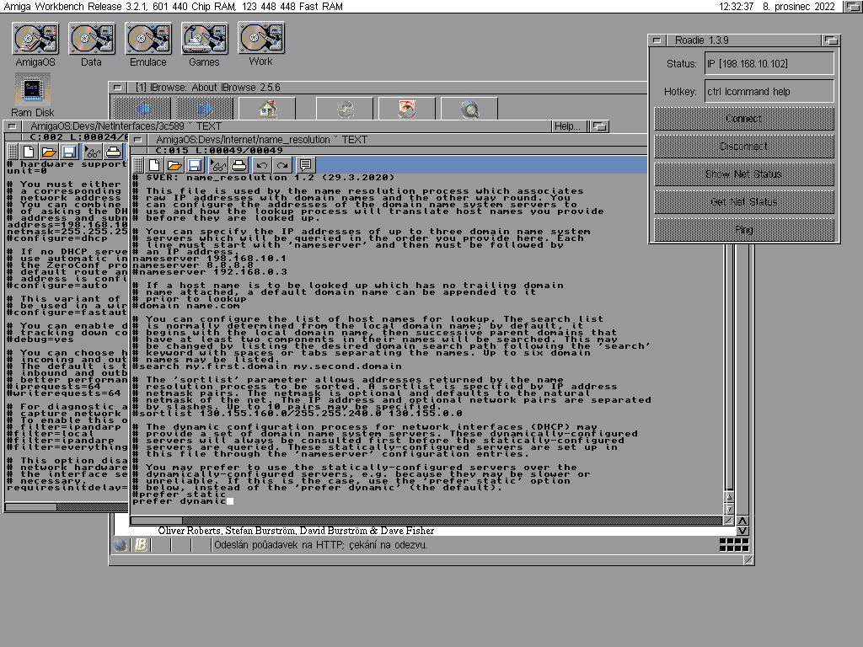863x647 pixels.
Task: Click Undo icon in name_resolution editor
Action: tap(262, 165)
